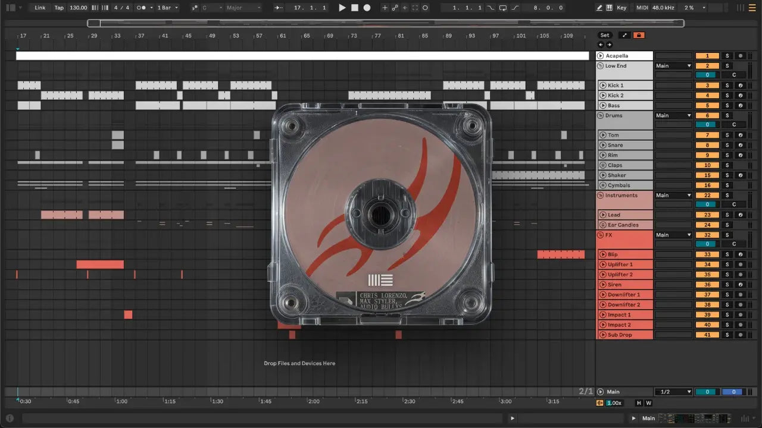762x428 pixels.
Task: Toggle track activator 3 for Kick 1
Action: coord(707,86)
